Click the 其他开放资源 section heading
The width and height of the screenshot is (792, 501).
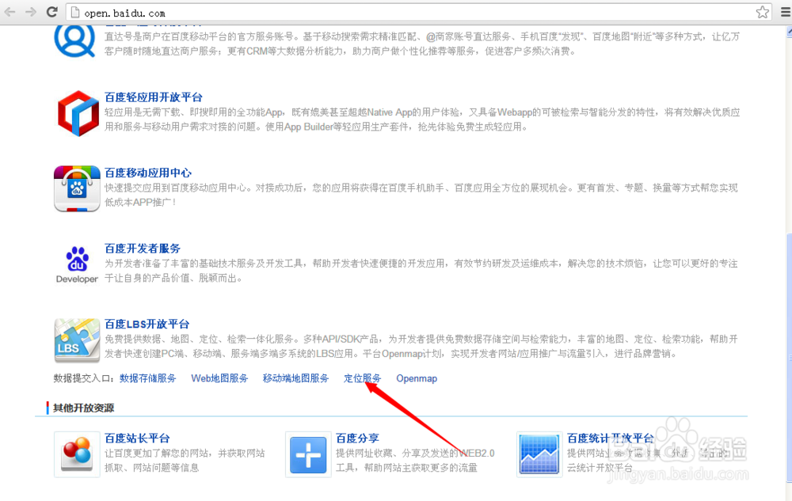(83, 408)
